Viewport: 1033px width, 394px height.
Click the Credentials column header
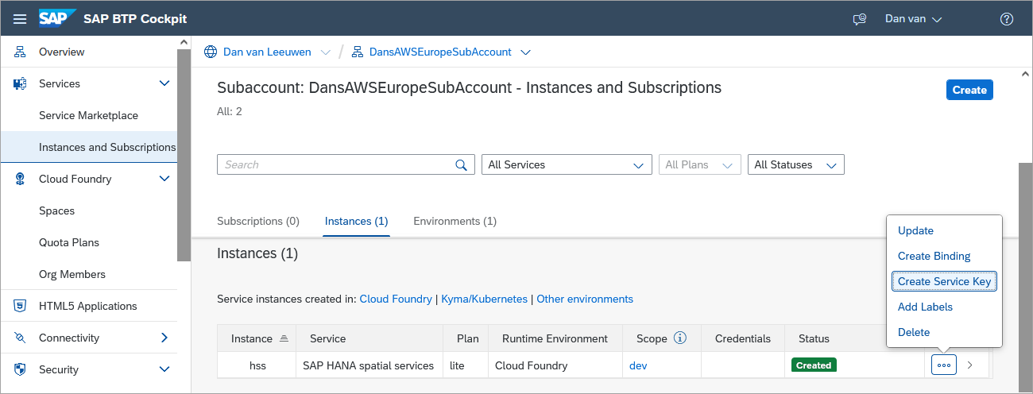point(743,338)
